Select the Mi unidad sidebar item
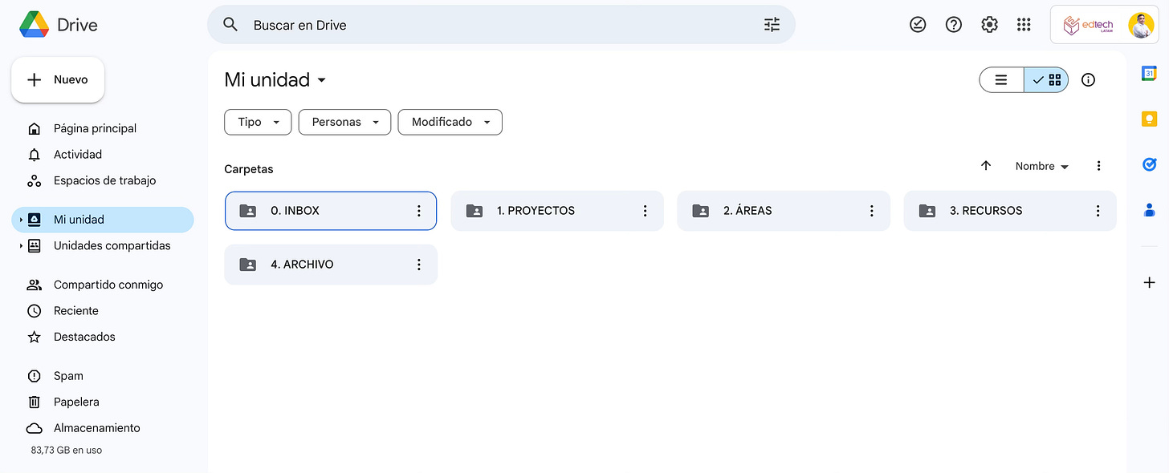This screenshot has width=1169, height=473. [x=103, y=220]
